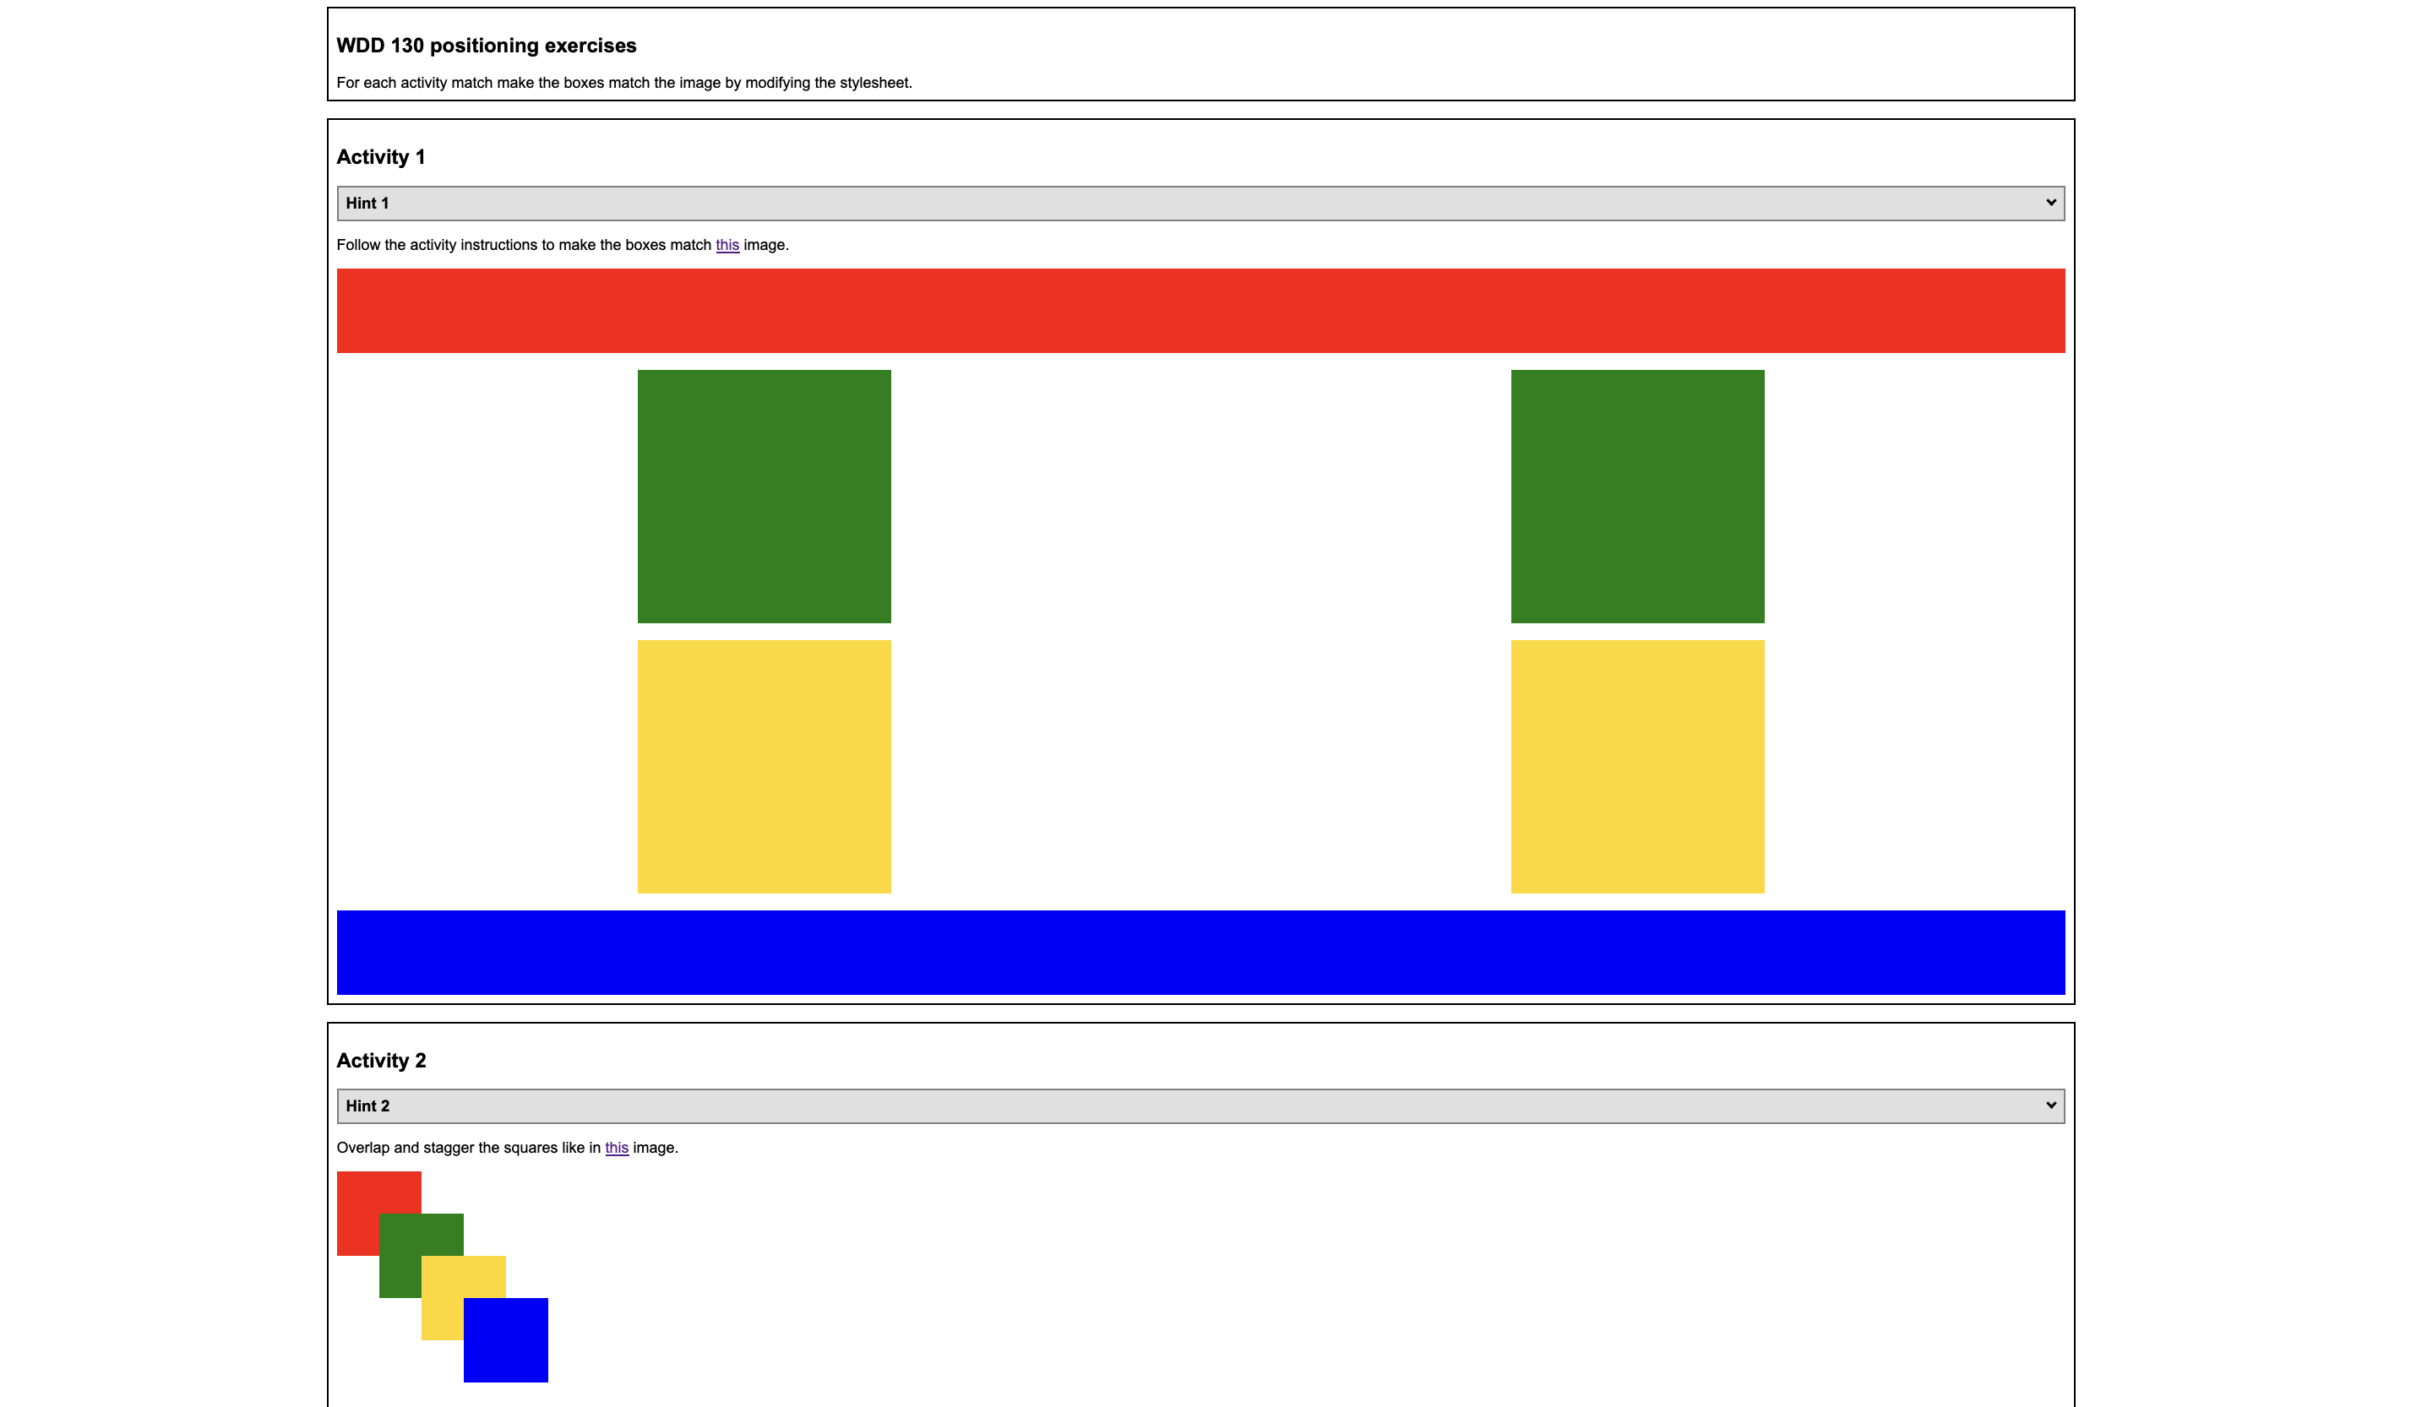Click the stylesheet instruction paragraph text
This screenshot has height=1407, width=2411.
coord(623,84)
